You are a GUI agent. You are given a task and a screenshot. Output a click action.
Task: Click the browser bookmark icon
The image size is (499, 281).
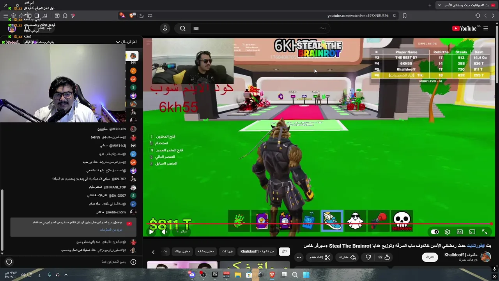(405, 16)
